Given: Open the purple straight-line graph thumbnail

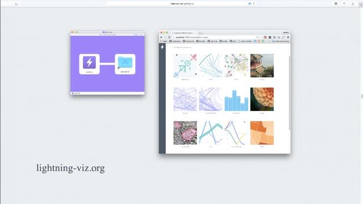Looking at the screenshot, I should [185, 99].
